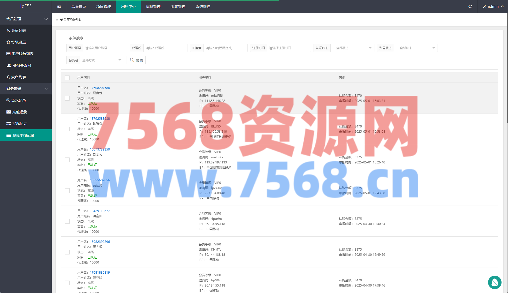
Task: Check the row for user 17608207586
Action: point(67,98)
